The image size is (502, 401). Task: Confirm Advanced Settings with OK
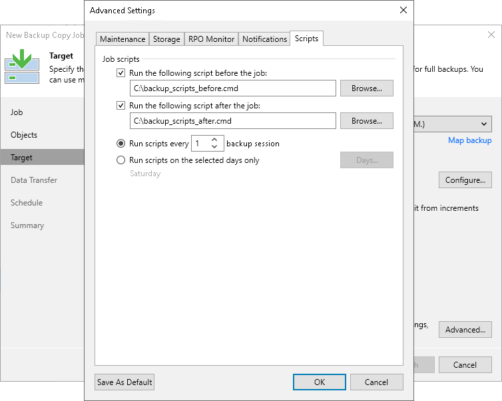pyautogui.click(x=320, y=382)
